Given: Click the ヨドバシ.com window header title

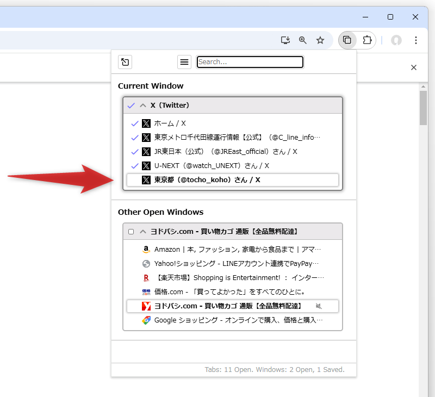Looking at the screenshot, I should coord(225,232).
